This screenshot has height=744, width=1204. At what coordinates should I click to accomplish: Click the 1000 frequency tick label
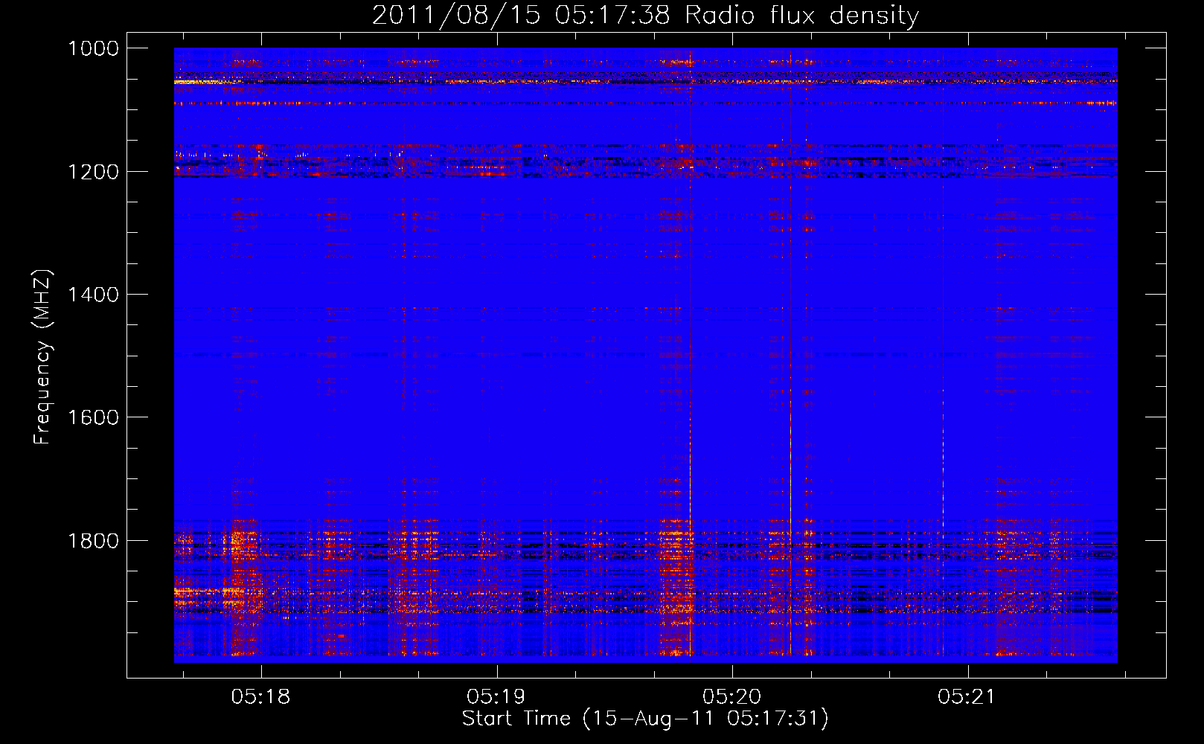click(x=93, y=48)
